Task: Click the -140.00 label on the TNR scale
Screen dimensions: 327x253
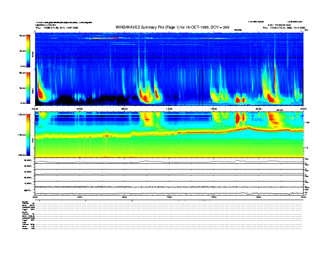Action: [x=21, y=135]
